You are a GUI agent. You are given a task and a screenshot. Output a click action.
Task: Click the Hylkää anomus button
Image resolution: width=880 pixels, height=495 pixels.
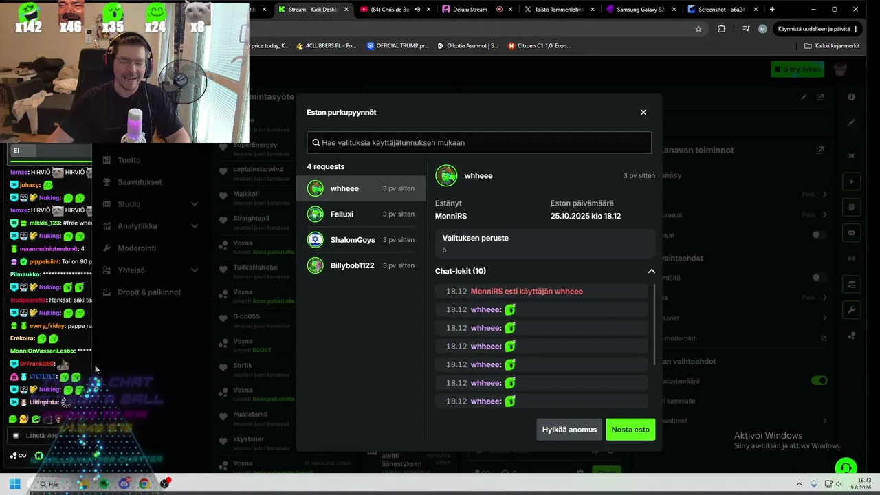click(x=569, y=430)
